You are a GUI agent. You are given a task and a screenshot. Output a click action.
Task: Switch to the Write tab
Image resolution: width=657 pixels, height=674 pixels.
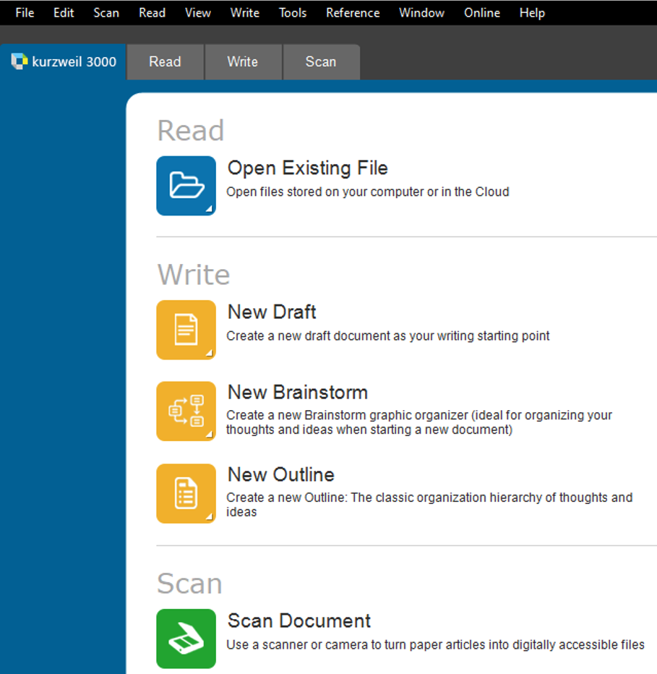243,62
